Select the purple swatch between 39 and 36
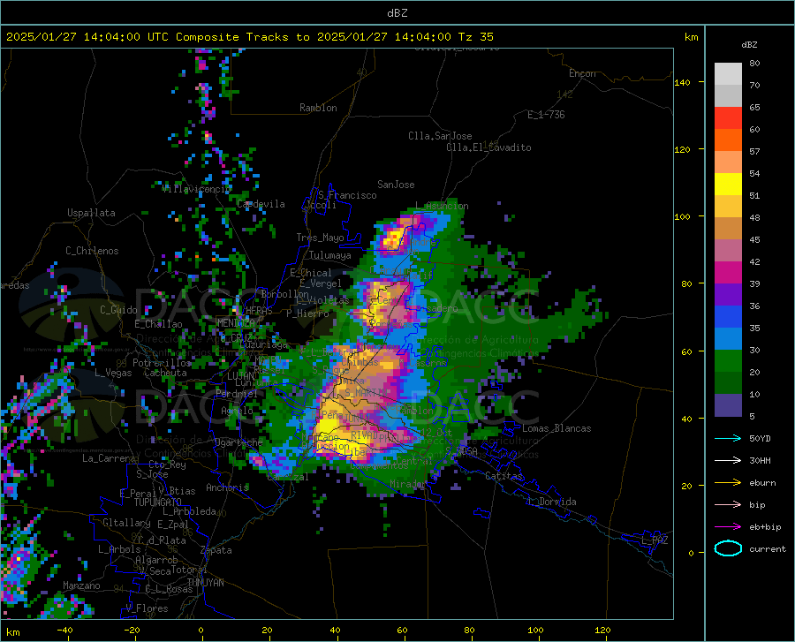The image size is (795, 642). pos(728,295)
